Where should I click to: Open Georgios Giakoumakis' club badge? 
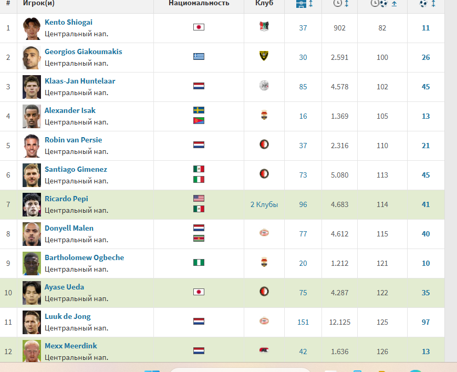tap(264, 56)
